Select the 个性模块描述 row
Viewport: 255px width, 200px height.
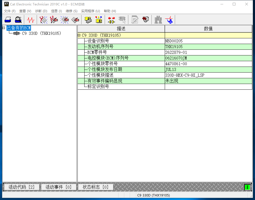pyautogui.click(x=165, y=75)
